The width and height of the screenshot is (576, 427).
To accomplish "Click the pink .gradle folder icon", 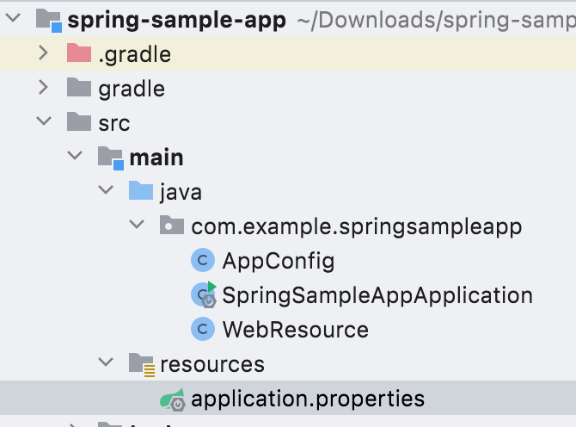I will pos(79,54).
